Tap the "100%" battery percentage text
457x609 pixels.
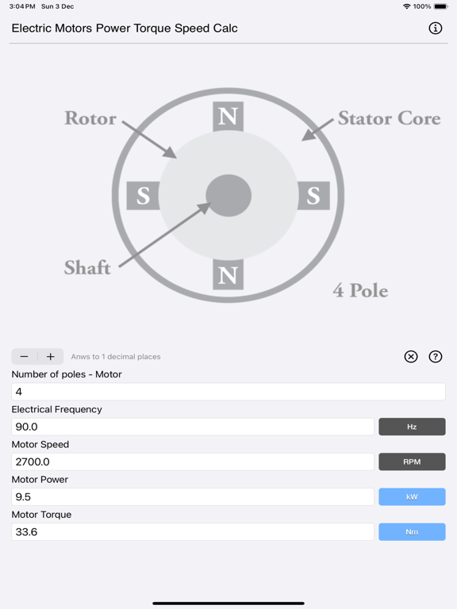click(x=422, y=6)
